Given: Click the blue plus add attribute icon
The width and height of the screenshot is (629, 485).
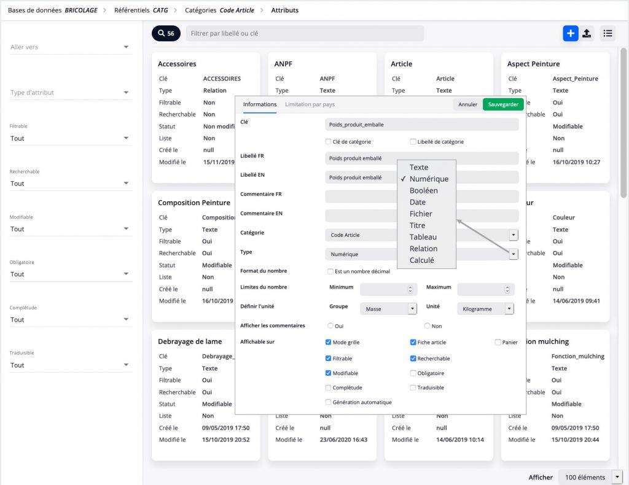Looking at the screenshot, I should pos(571,33).
